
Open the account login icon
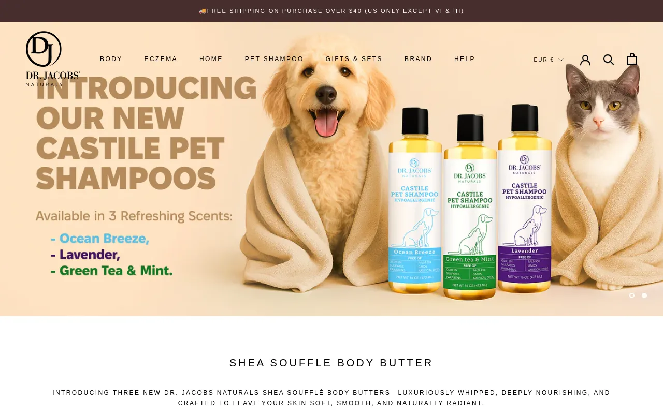[x=585, y=60]
